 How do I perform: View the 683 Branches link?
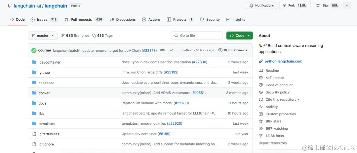click(75, 36)
